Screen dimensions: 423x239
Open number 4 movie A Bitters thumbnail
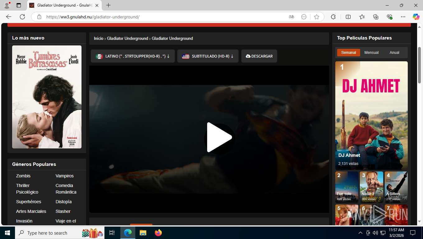[396, 187]
